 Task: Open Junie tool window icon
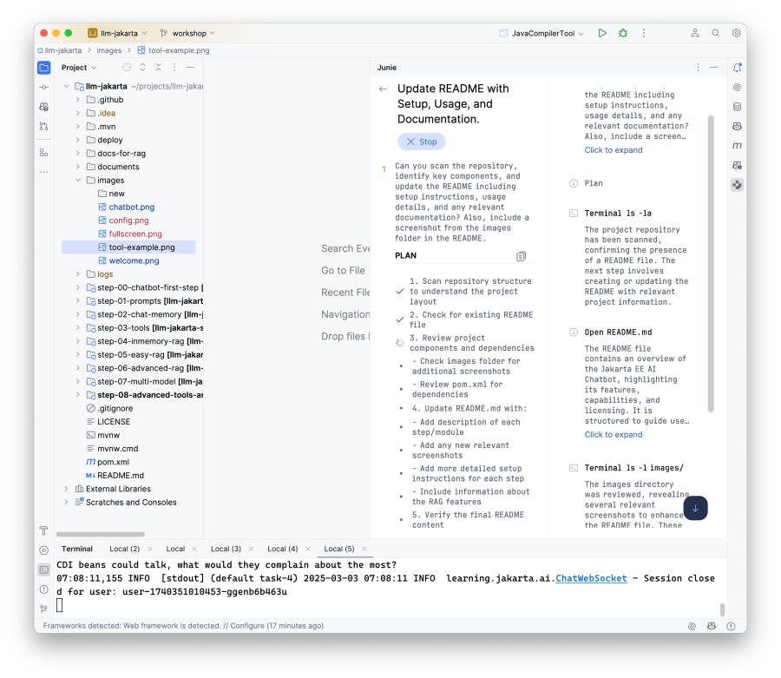click(737, 185)
